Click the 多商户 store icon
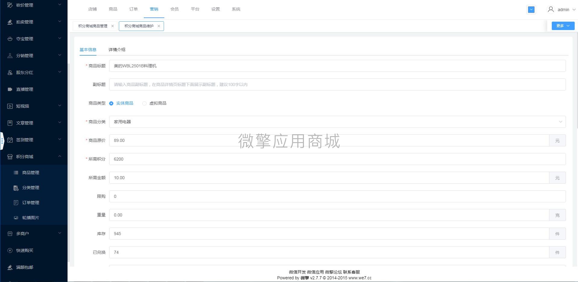 (10, 234)
